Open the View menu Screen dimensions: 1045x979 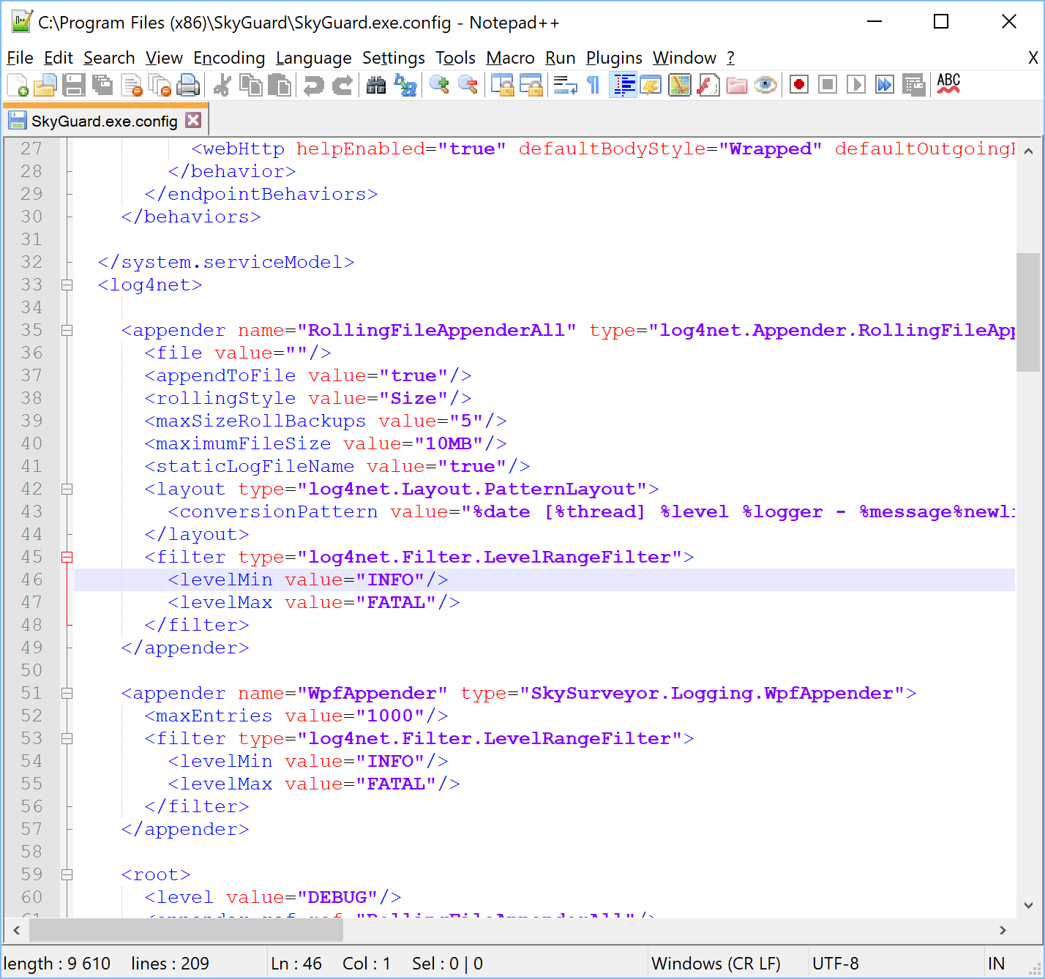164,58
